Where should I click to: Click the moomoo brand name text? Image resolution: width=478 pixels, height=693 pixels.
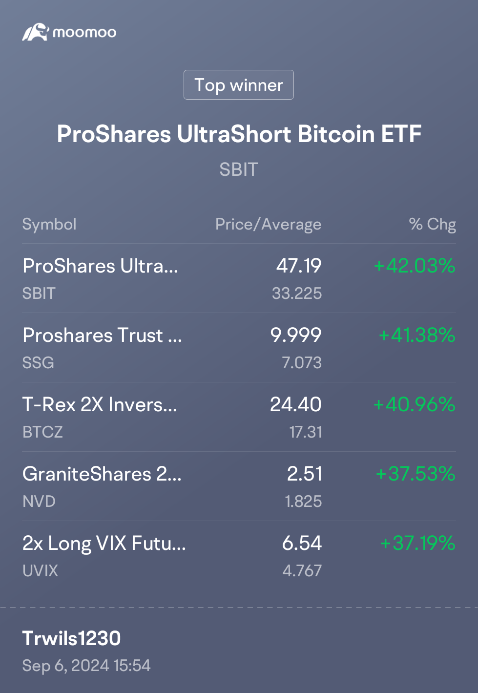[84, 33]
